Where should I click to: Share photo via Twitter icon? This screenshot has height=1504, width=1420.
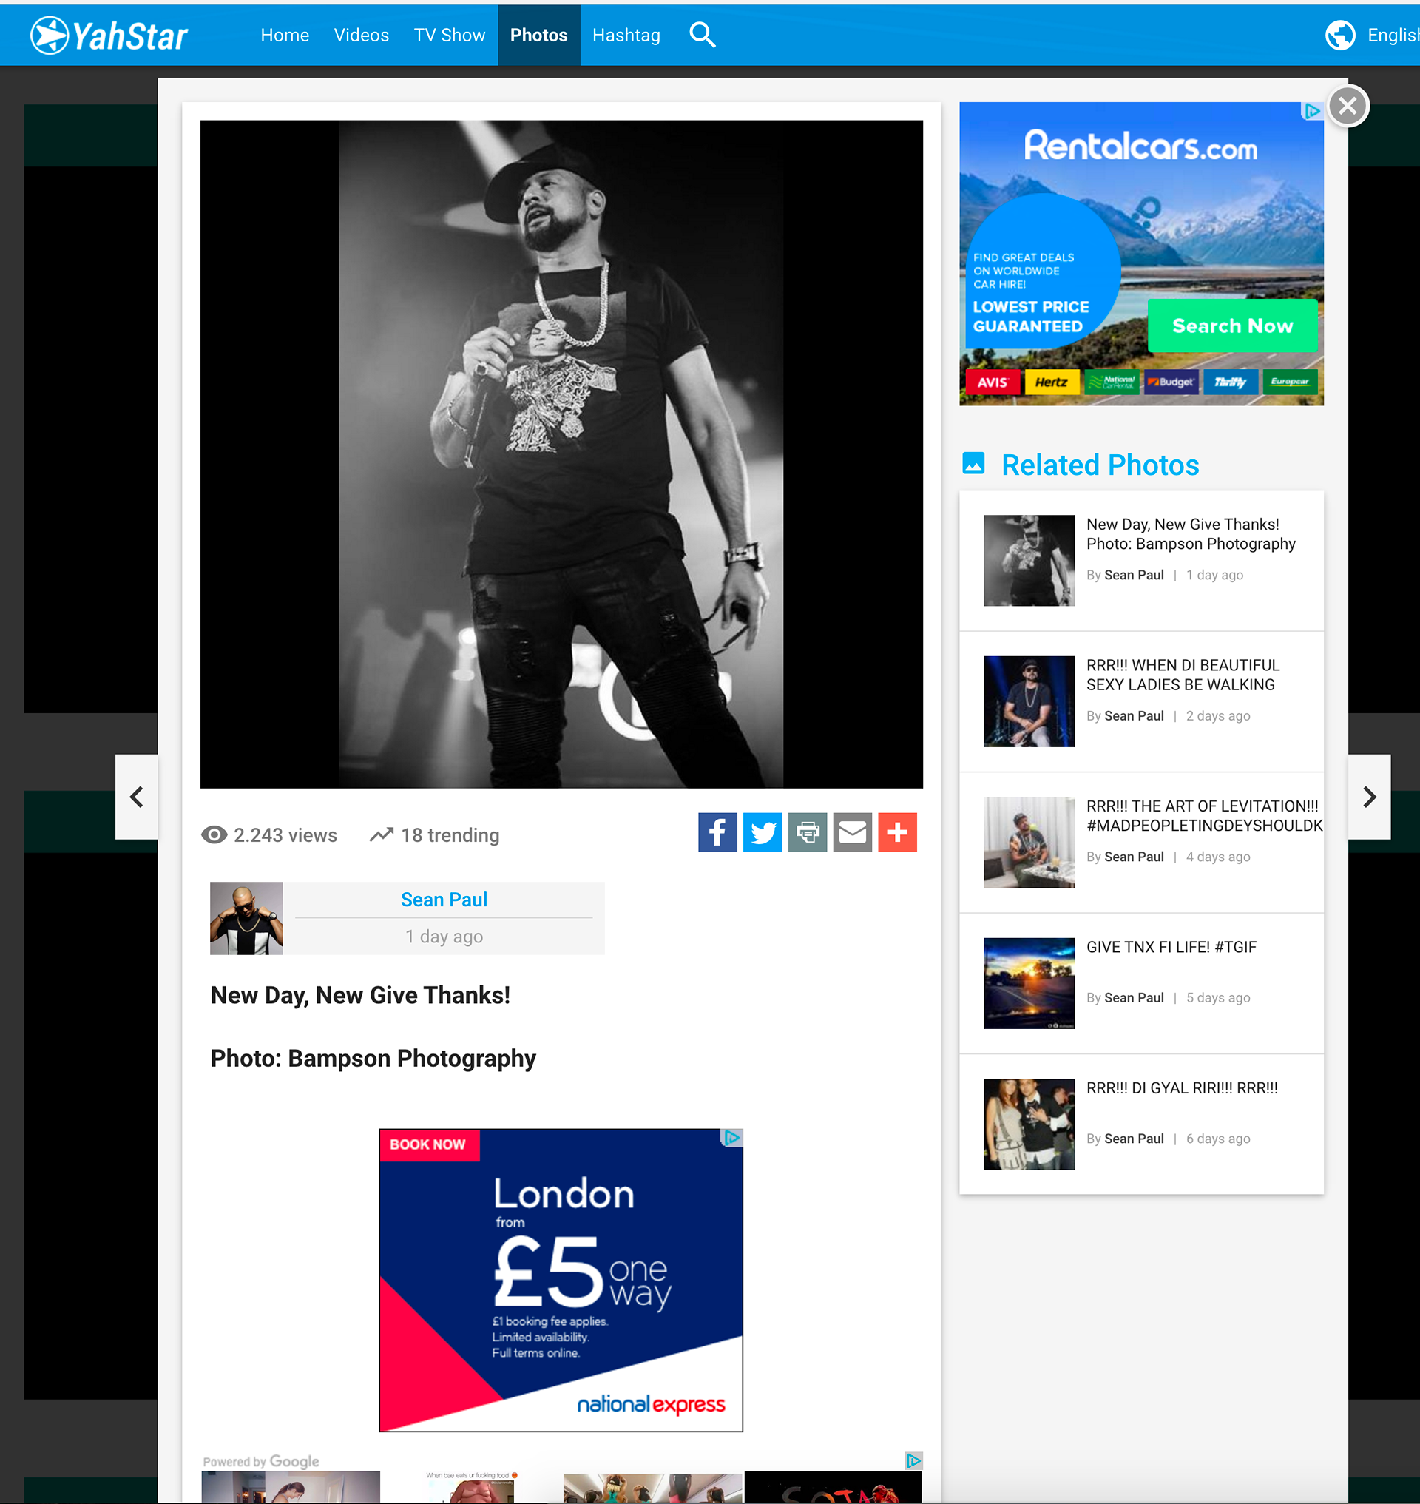pos(763,832)
